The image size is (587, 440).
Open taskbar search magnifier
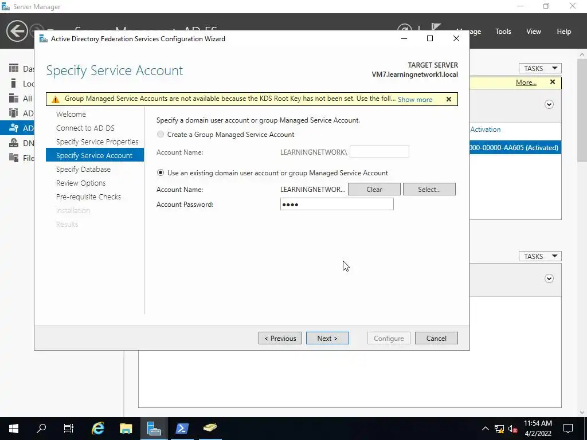pos(41,428)
